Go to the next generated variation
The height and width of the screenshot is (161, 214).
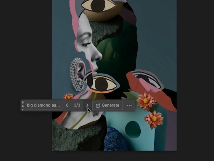[x=87, y=105]
